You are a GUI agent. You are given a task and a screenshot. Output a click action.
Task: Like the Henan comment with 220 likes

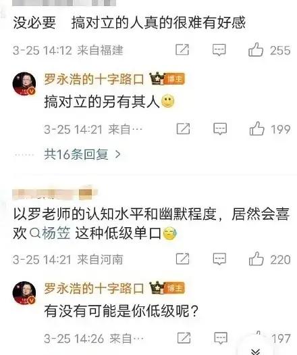coord(256,258)
